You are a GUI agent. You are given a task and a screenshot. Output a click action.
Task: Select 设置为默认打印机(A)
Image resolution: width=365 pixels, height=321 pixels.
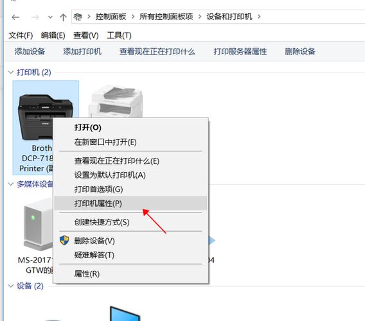[x=130, y=175]
